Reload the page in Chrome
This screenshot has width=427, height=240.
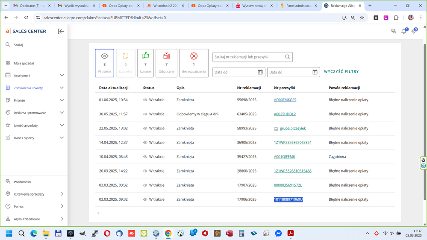26,18
